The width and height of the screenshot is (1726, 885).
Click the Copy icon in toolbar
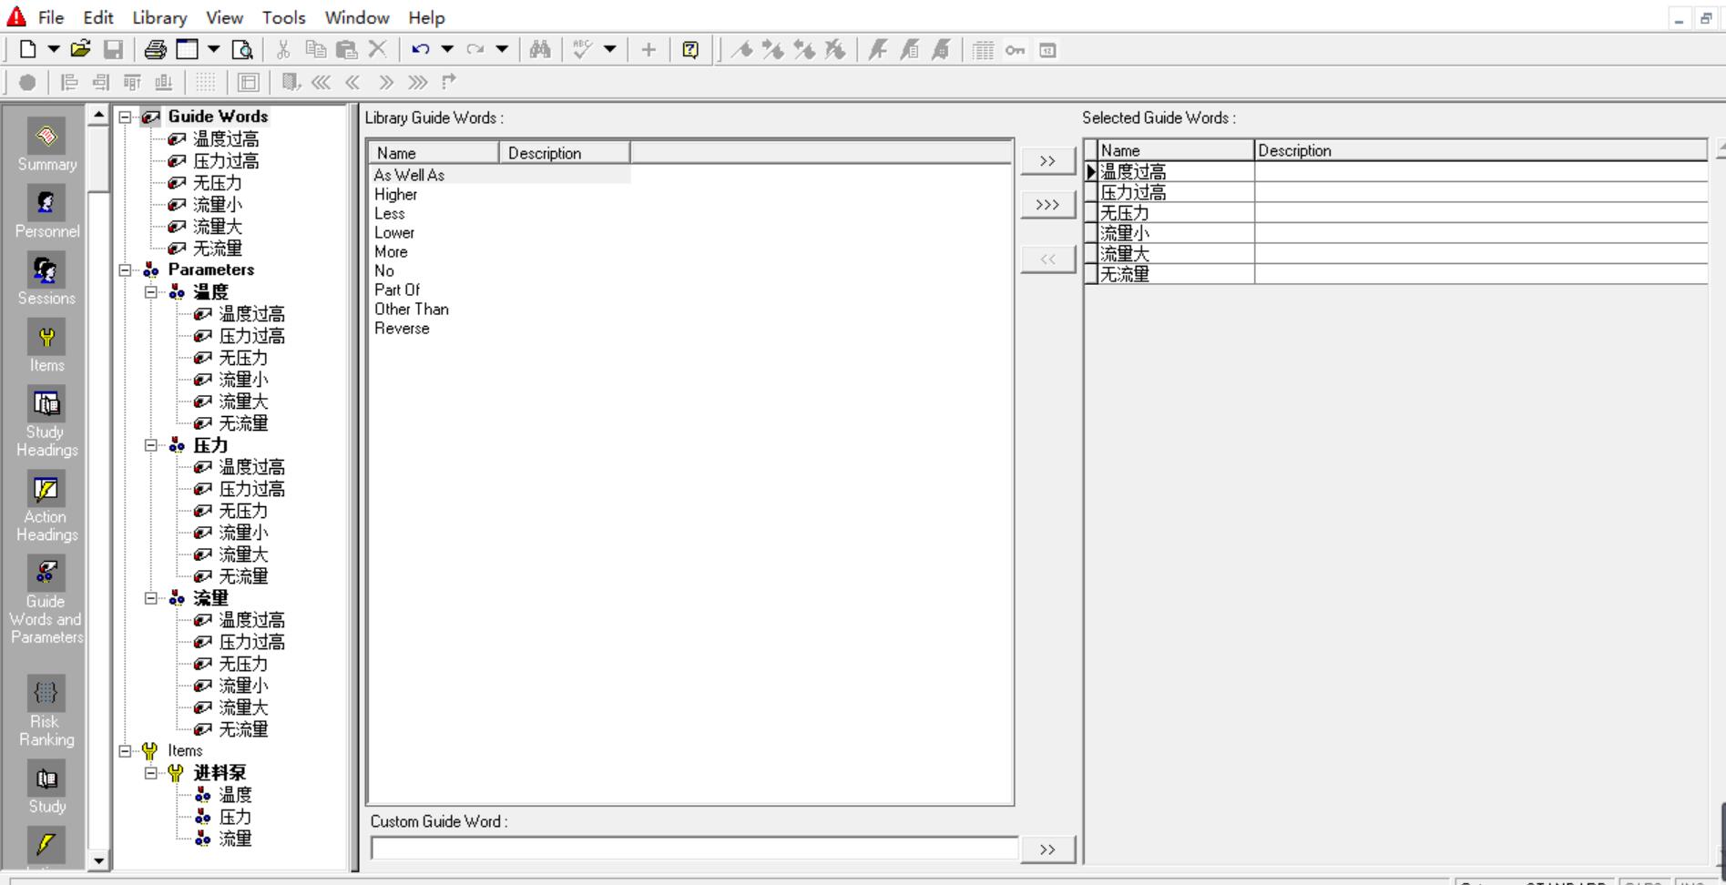click(315, 50)
